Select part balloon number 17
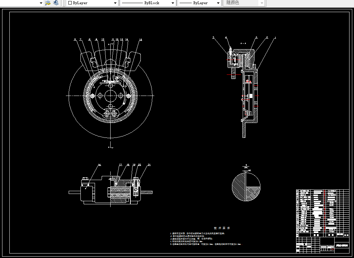This screenshot has height=258, width=354. 120,165
